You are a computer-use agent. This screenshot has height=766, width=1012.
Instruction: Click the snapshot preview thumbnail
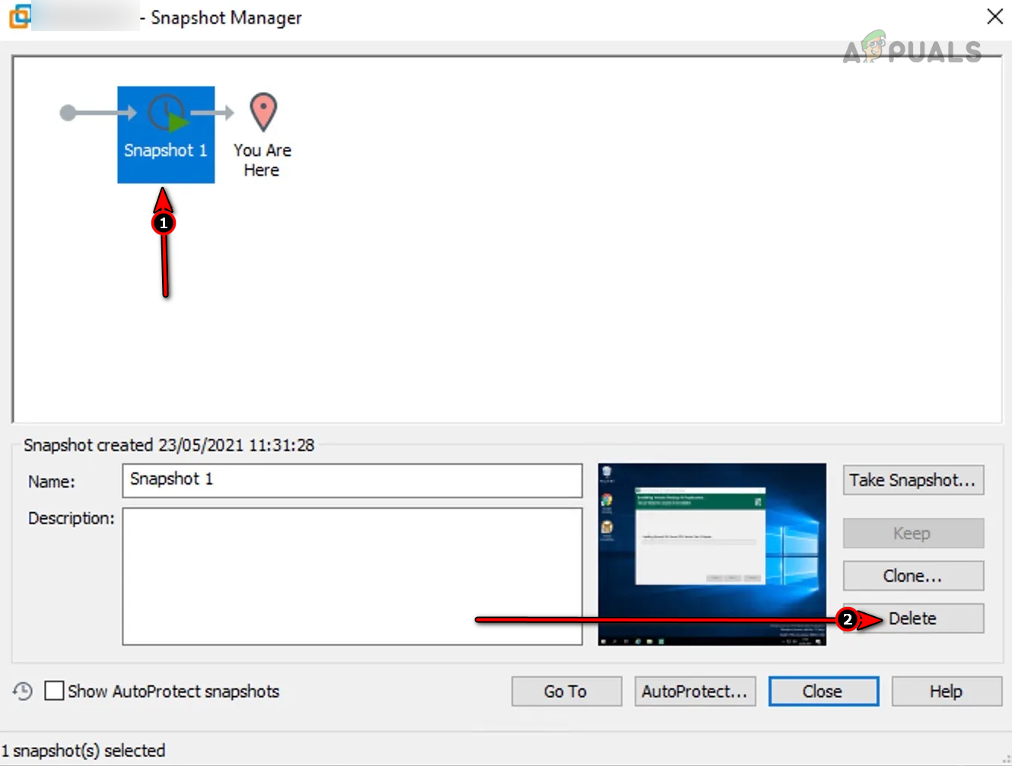coord(711,553)
